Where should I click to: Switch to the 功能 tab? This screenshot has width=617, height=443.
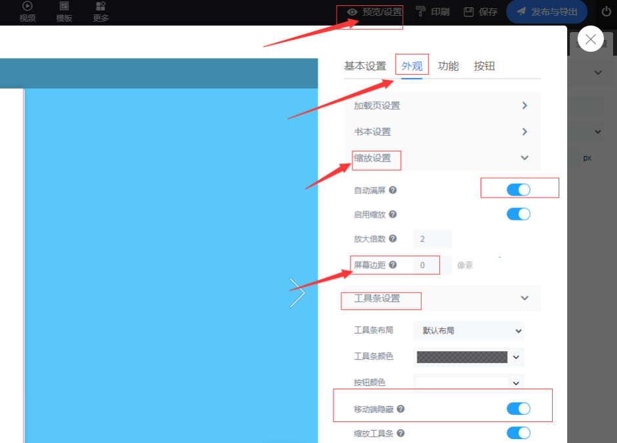tap(448, 66)
